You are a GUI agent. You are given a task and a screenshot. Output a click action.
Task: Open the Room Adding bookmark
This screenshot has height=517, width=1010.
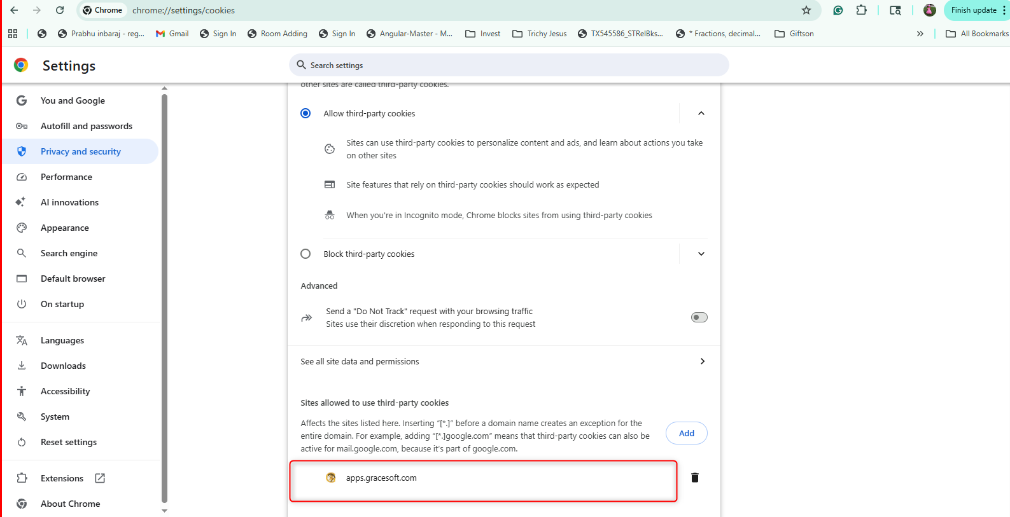coord(277,34)
